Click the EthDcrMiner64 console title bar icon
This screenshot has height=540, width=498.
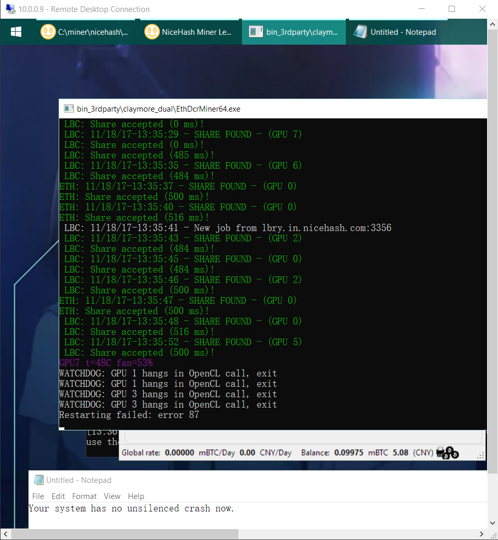68,109
